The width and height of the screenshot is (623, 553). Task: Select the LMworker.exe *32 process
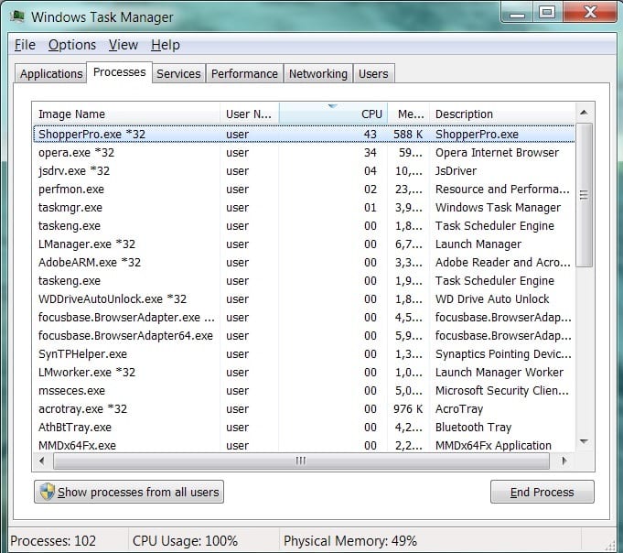[x=304, y=372]
